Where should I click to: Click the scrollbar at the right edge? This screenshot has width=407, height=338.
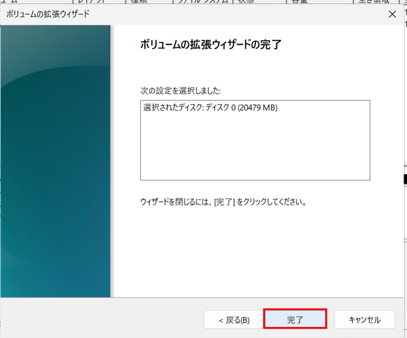[405, 178]
